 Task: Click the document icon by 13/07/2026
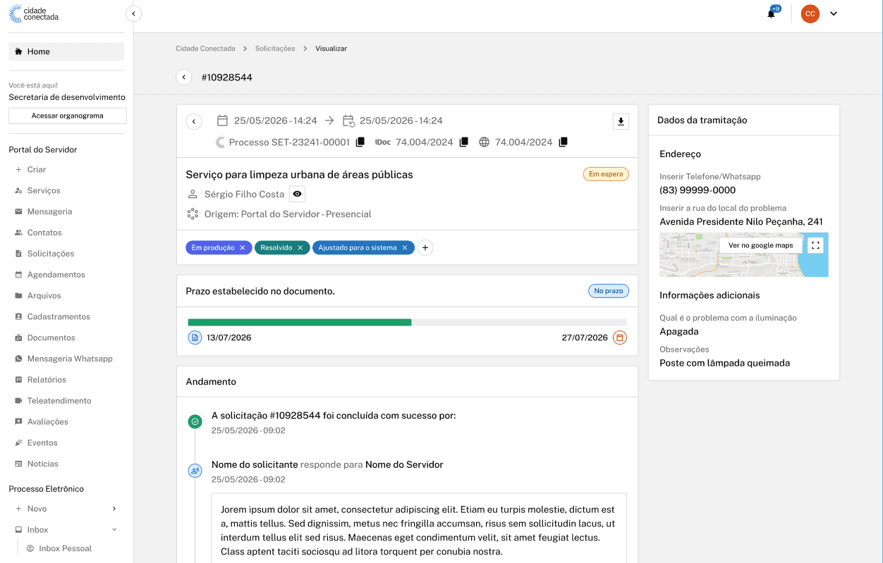pos(195,338)
